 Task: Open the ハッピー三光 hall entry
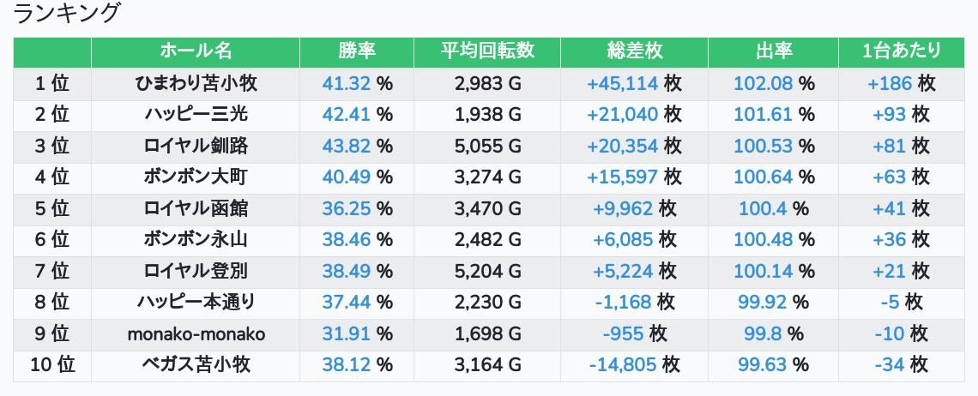coord(196,115)
